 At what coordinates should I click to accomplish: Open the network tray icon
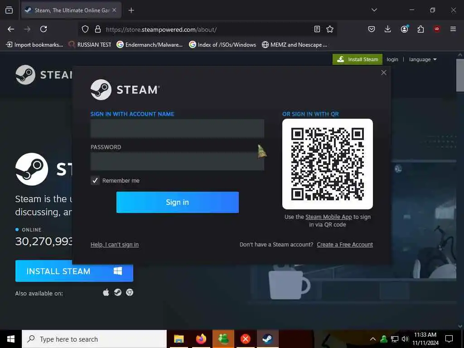(x=395, y=339)
